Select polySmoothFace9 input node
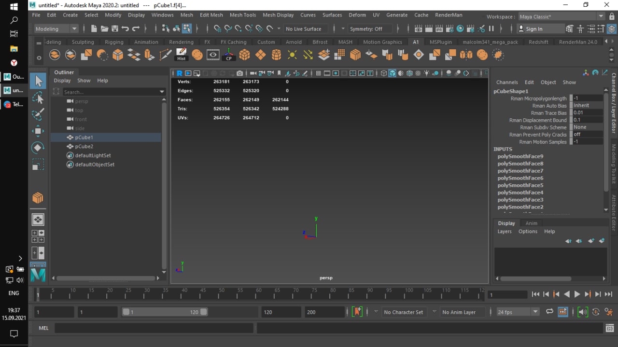This screenshot has height=347, width=618. [520, 156]
